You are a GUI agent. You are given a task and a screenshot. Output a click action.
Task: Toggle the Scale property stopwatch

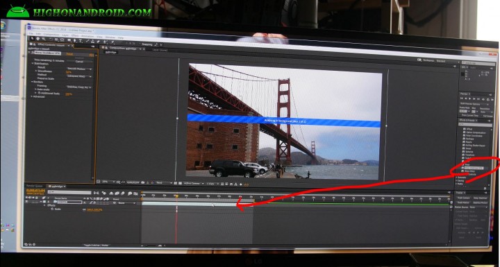tap(52, 209)
